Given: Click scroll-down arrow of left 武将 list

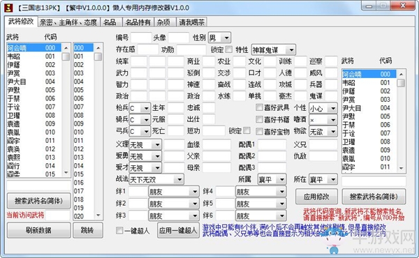Looking at the screenshot, I should (66, 173).
